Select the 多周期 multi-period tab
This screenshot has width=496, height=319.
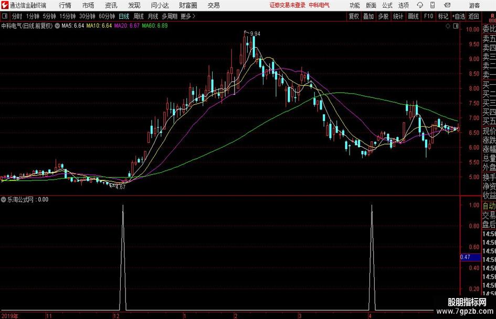click(x=170, y=16)
